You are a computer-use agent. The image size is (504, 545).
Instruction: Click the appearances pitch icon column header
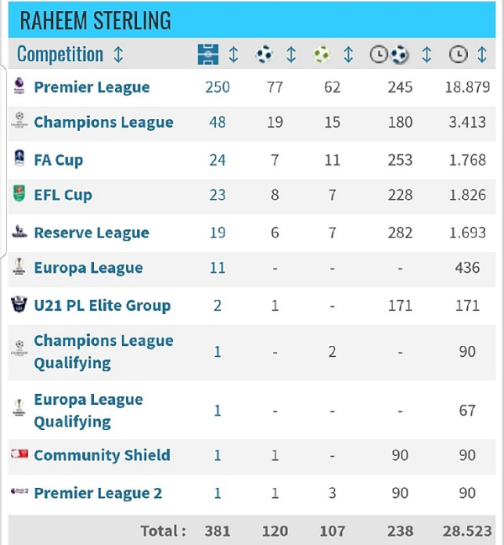pyautogui.click(x=207, y=55)
